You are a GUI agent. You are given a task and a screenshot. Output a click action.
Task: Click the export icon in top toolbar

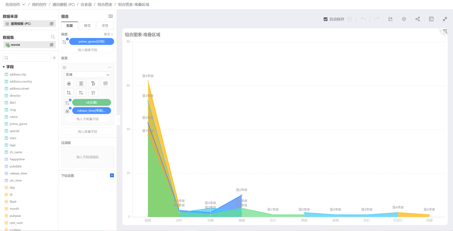pyautogui.click(x=390, y=19)
